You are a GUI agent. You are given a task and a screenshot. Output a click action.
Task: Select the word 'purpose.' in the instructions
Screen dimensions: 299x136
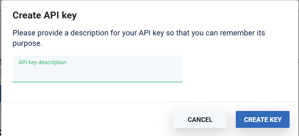27,44
